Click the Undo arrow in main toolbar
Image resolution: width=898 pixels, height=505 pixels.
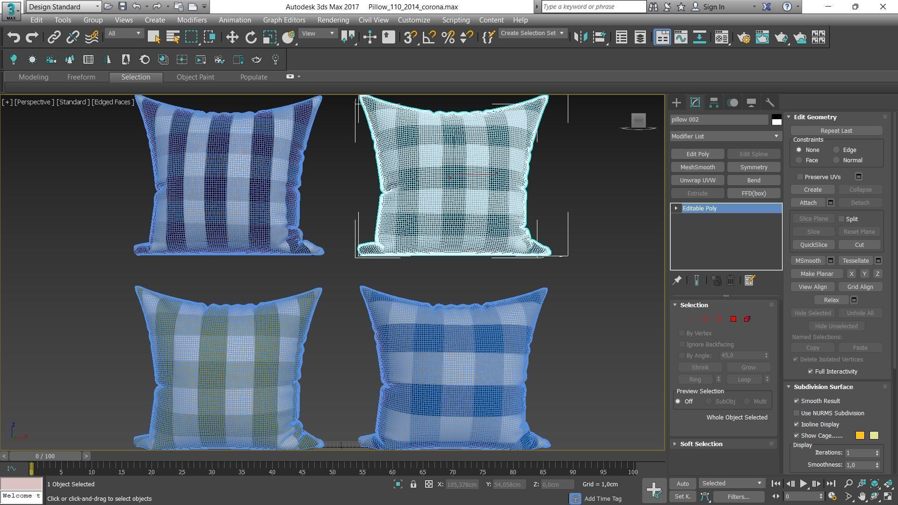pyautogui.click(x=14, y=37)
